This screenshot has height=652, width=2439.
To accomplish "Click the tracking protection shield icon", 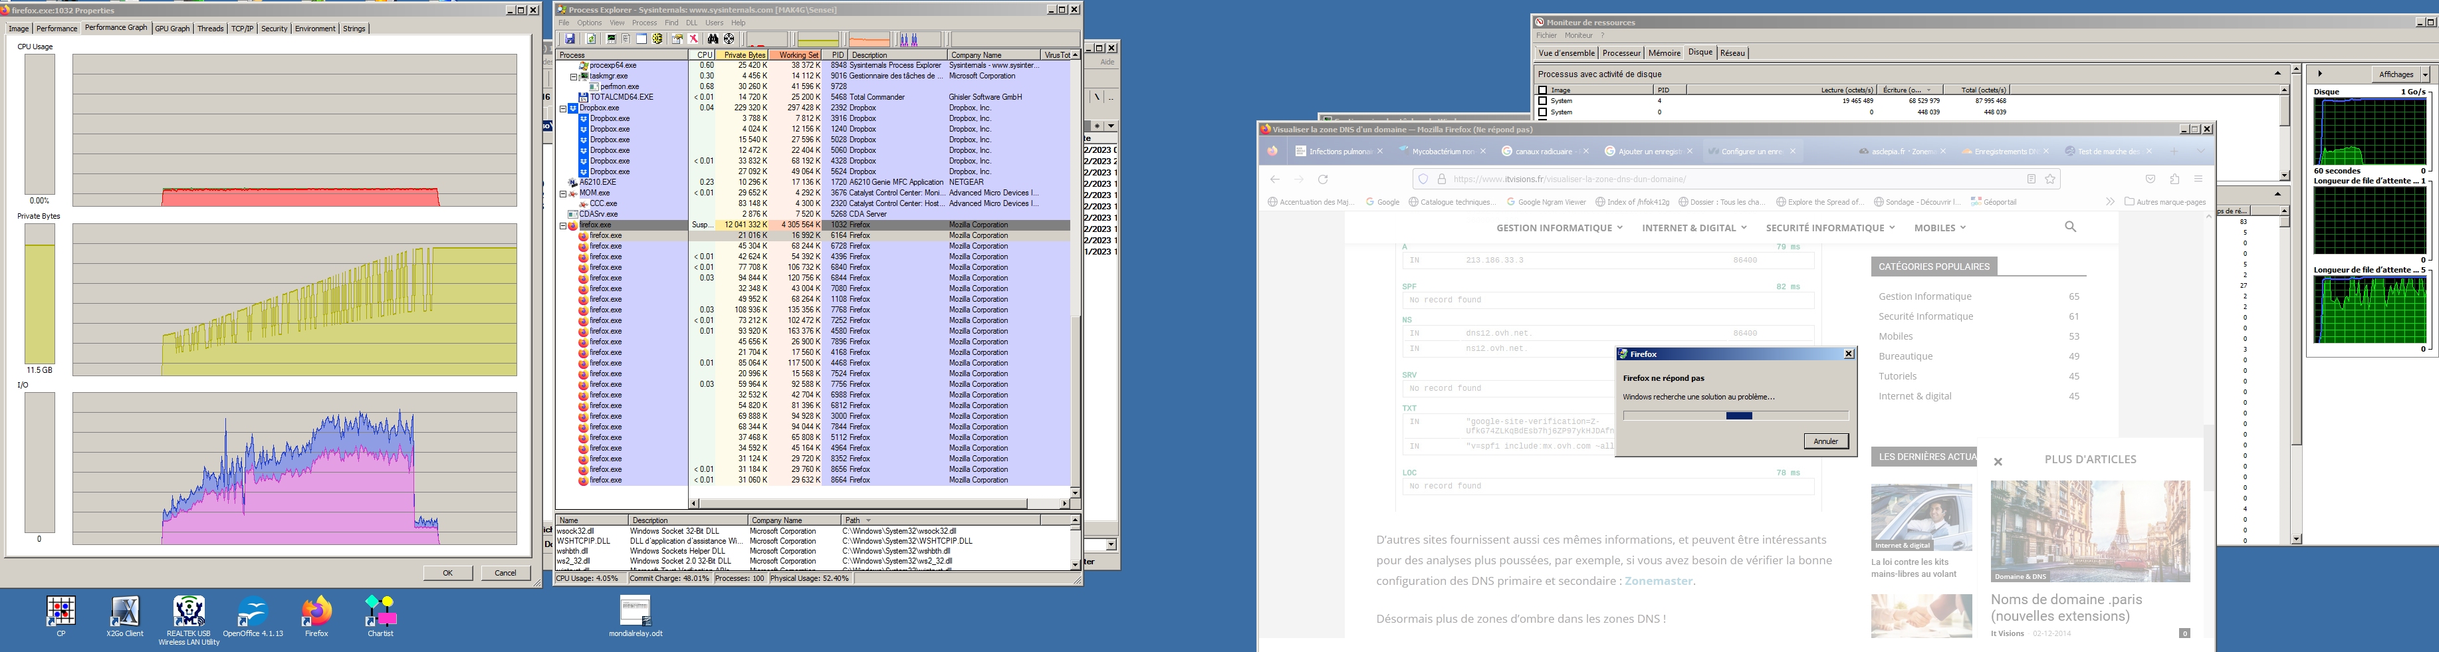I will coord(1423,179).
